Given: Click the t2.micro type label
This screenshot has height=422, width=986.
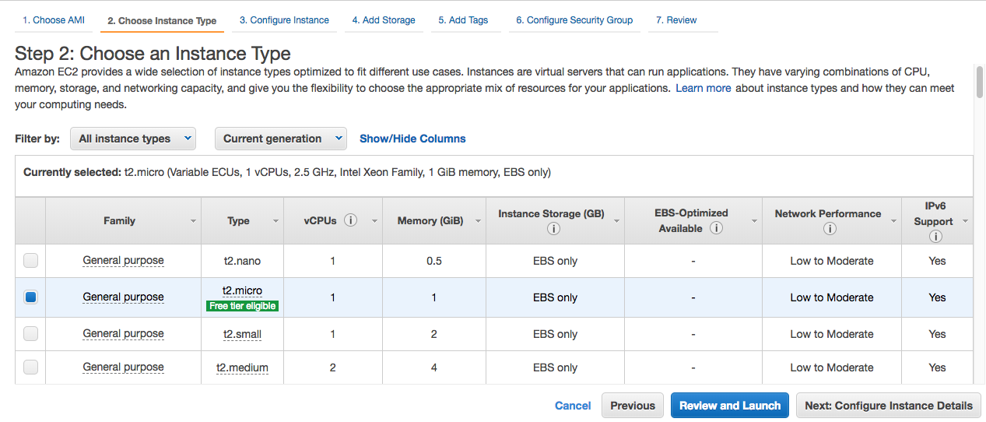Looking at the screenshot, I should (242, 290).
